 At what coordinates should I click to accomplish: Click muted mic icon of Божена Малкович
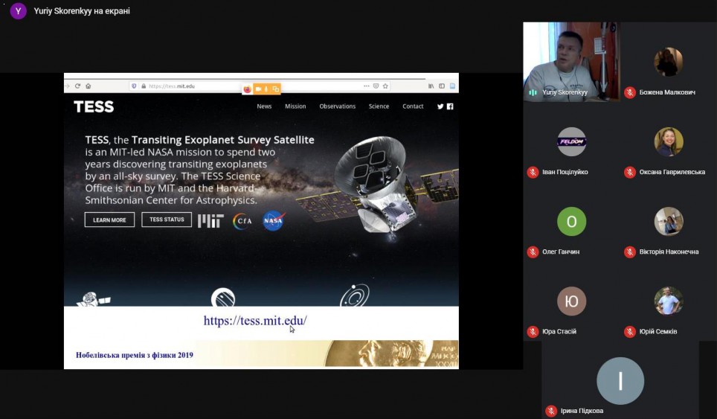[x=630, y=92]
